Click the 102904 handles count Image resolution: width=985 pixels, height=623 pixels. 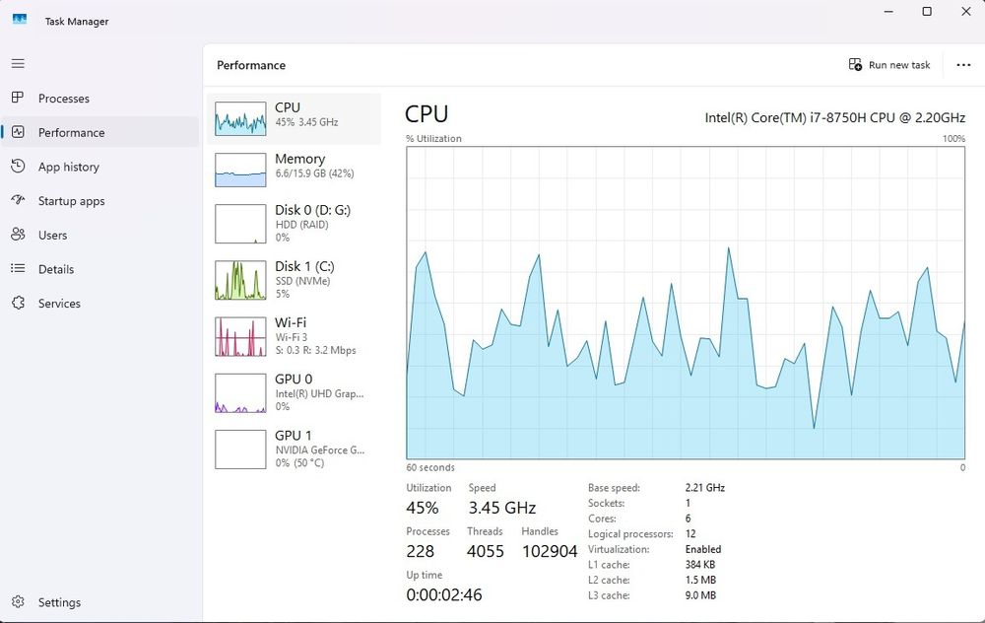coord(550,551)
